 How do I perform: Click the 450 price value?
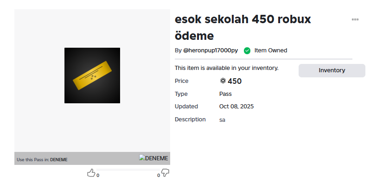235,81
